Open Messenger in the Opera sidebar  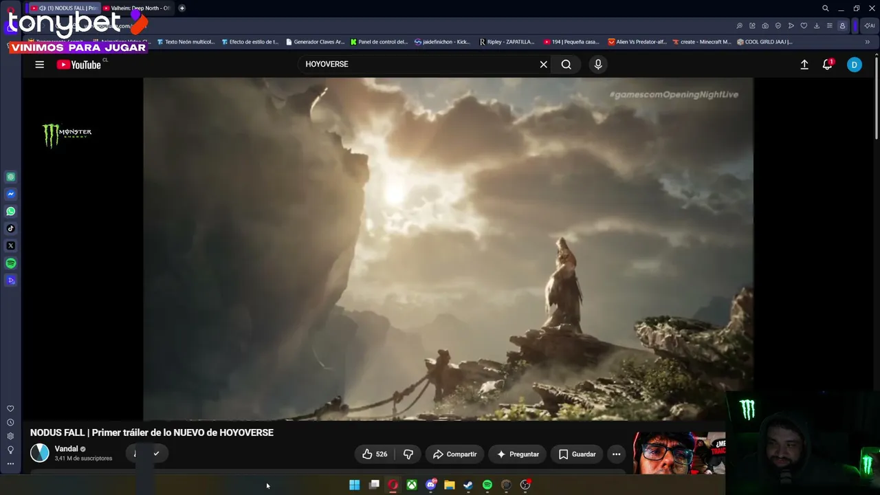tap(10, 195)
